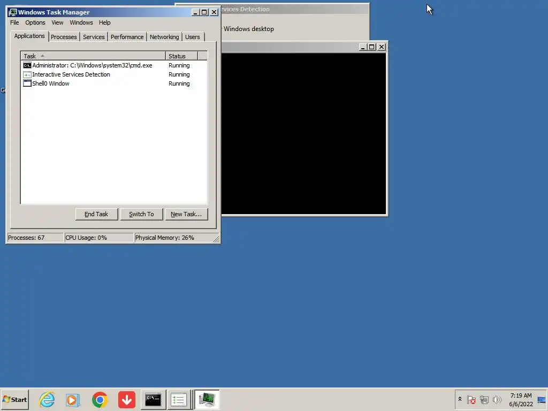Open Google Chrome from the taskbar

(100, 399)
